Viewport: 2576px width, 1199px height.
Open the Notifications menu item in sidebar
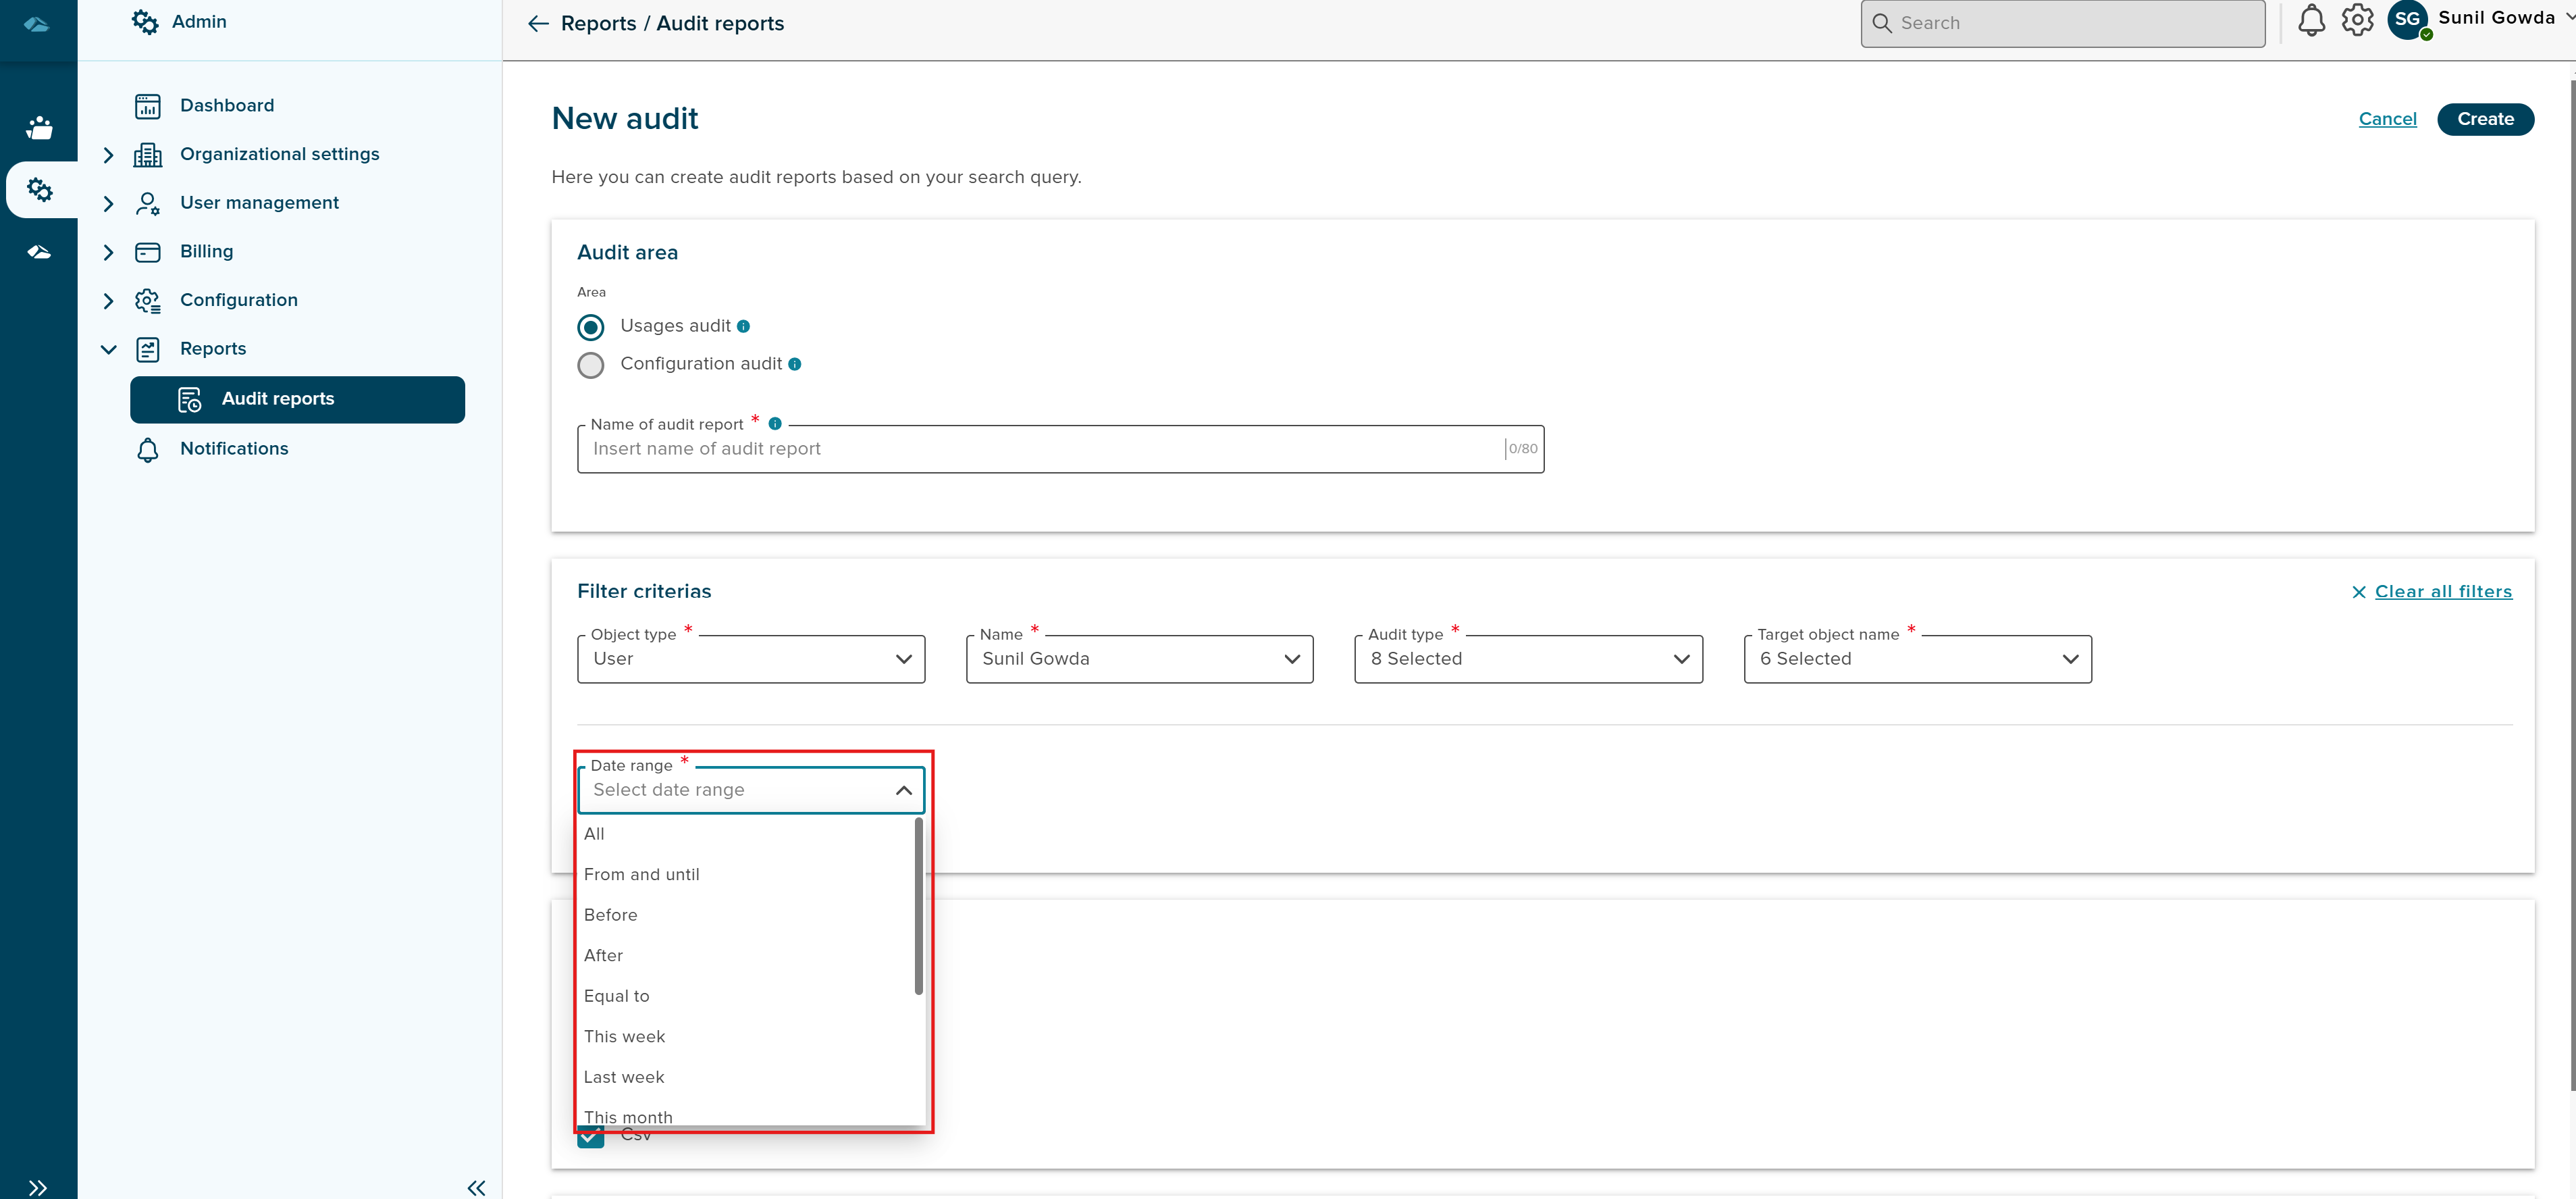[234, 449]
